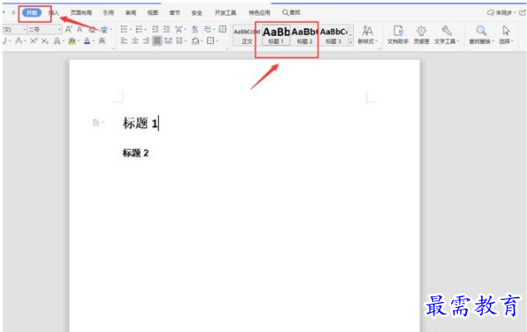
Task: Switch to the 安全 (Security) tab
Action: 196,12
